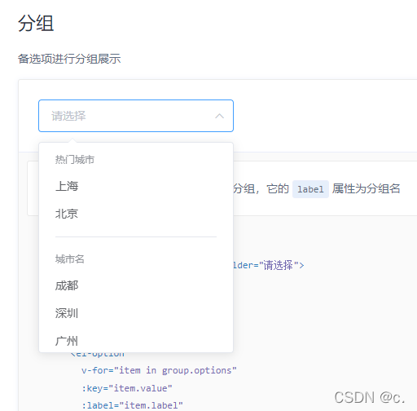417x411 pixels.
Task: Click the :label="item.label" code line
Action: click(x=133, y=405)
